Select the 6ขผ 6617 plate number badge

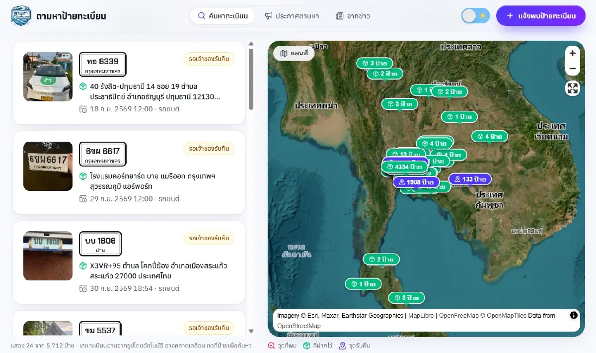(x=102, y=154)
